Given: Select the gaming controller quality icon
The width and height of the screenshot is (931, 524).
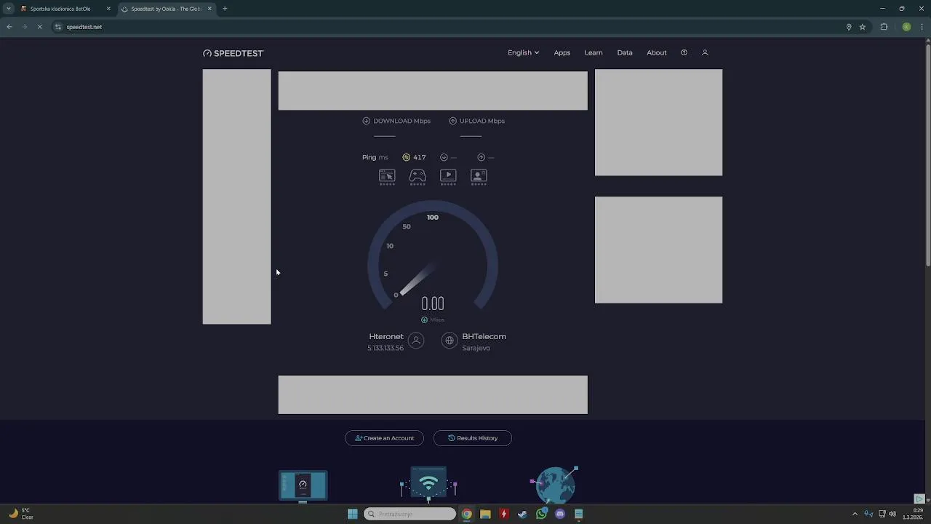Looking at the screenshot, I should point(417,176).
